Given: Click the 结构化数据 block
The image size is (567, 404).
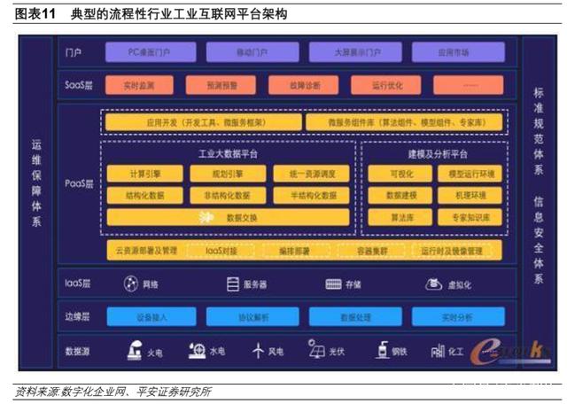Looking at the screenshot, I should (x=145, y=195).
